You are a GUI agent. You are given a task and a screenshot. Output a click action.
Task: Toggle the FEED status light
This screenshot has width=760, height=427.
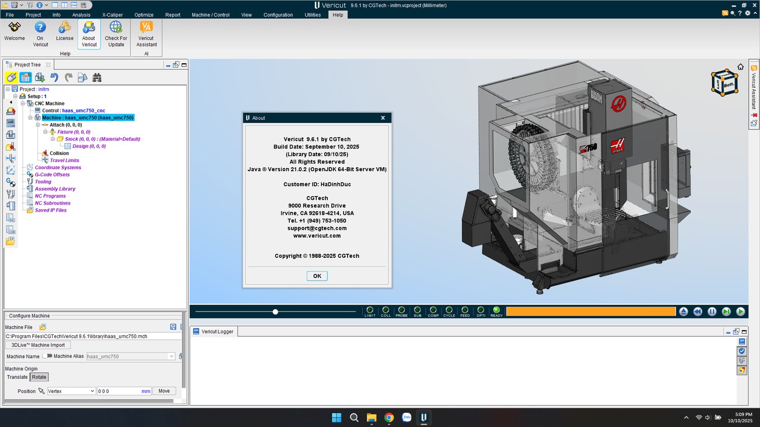pos(465,310)
